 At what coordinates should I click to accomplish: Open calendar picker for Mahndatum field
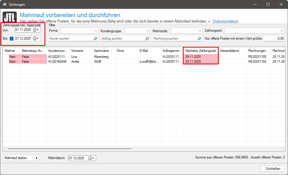[x=92, y=158]
